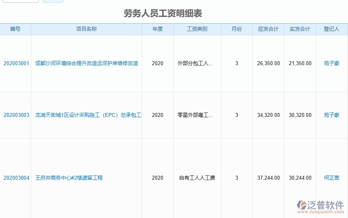Click the 26,350.00 amount cell
Screen dimensions: 348x218
268,63
